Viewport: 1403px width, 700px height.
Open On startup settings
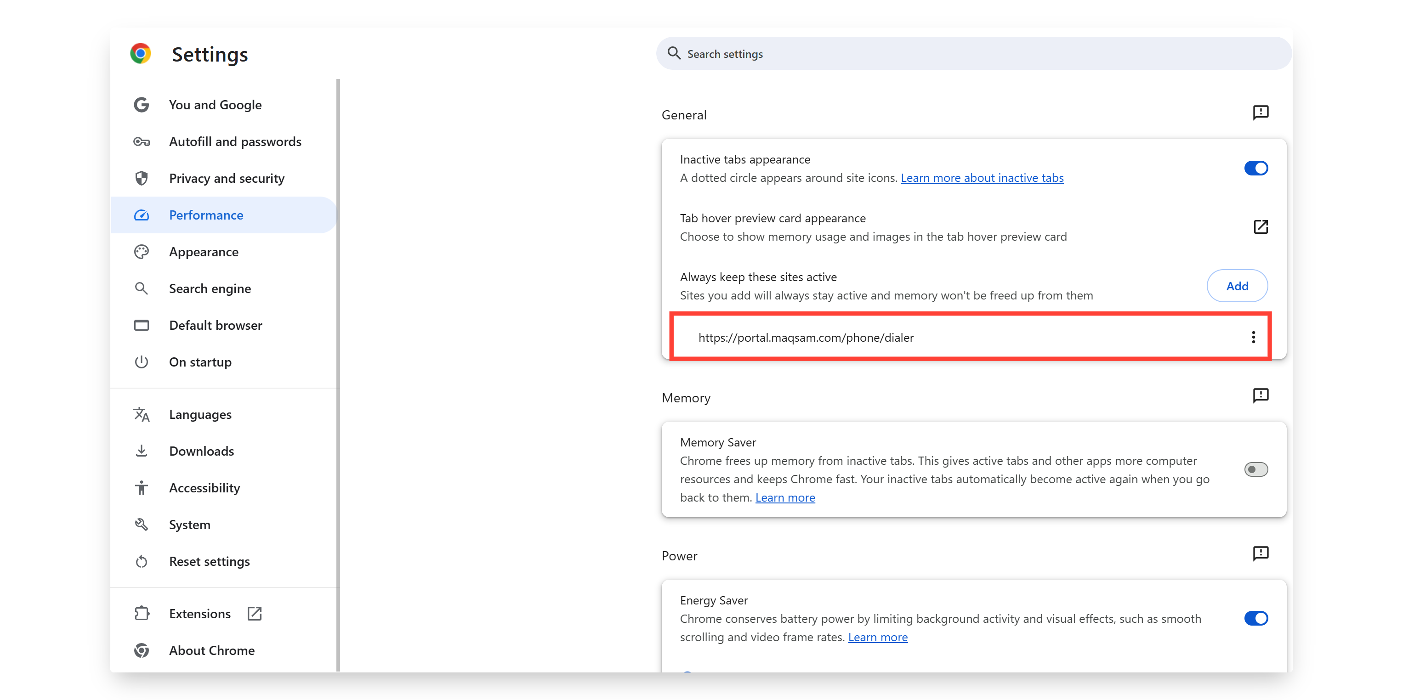click(x=223, y=362)
